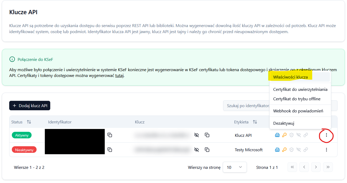347x183 pixels.
Task: Choose Certyfikat do uwierzytelniania menu entry
Action: [x=300, y=89]
